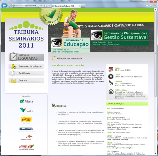This screenshot has height=156, width=158.
Task: Click the Contato envelope icon
Action: click(14, 80)
